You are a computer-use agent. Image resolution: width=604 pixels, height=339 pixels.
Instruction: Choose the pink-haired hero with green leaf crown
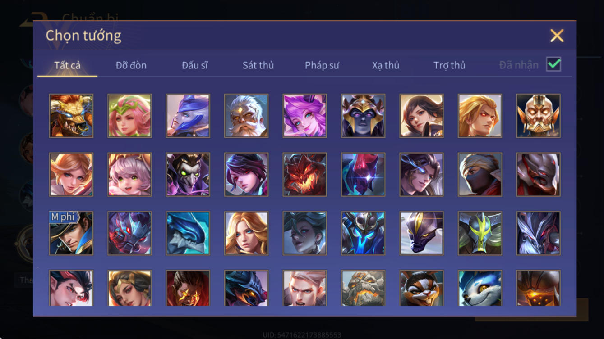[129, 116]
